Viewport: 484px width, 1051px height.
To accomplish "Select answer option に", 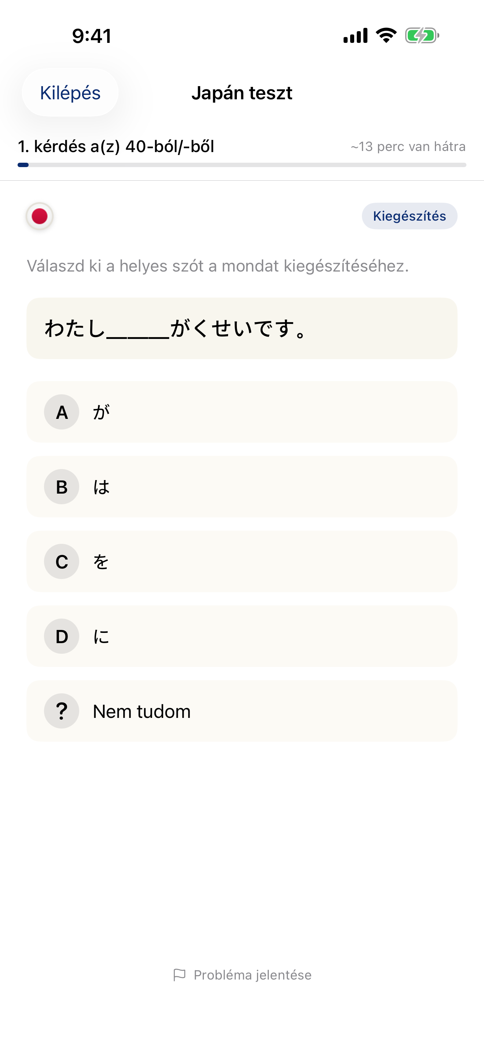I will pos(242,637).
